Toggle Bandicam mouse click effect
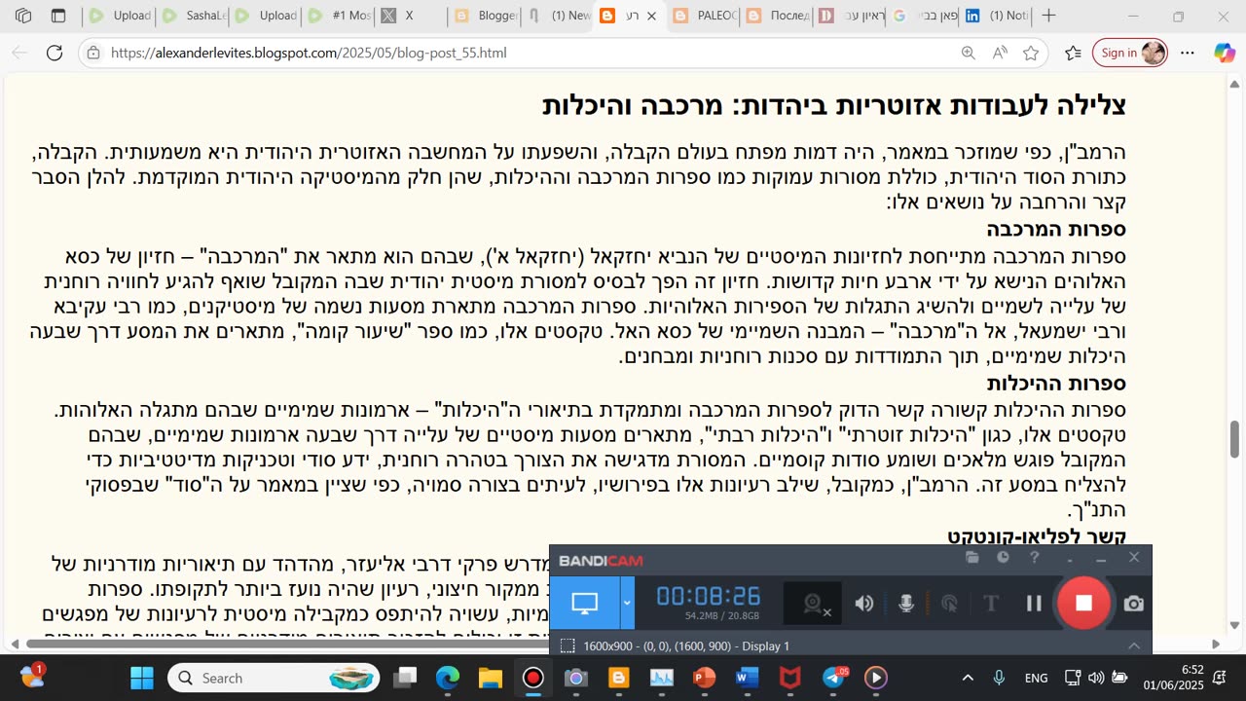 pyautogui.click(x=949, y=604)
